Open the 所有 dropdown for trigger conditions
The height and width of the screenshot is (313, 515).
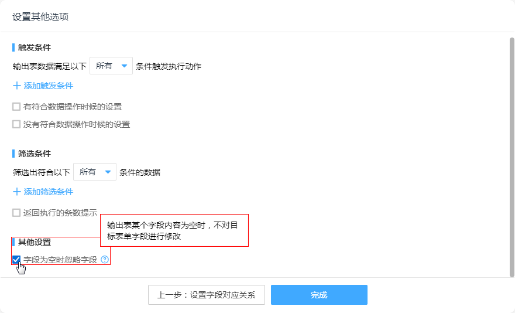111,66
